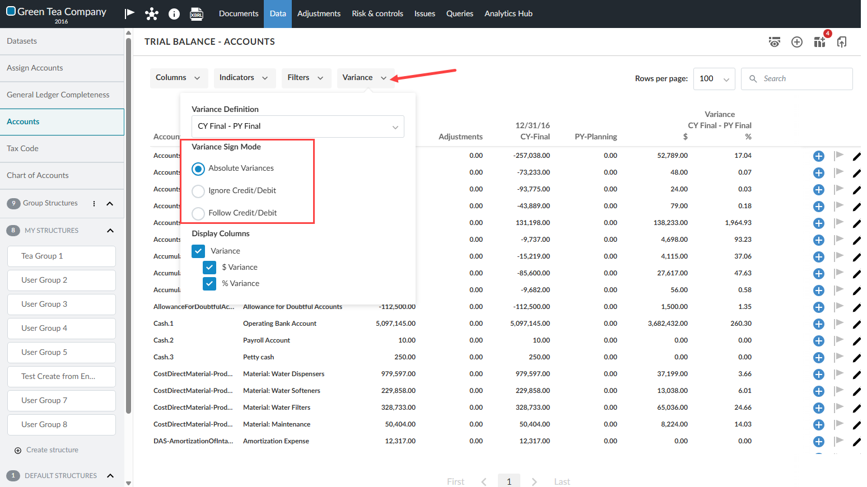Click the eye view icon above table
This screenshot has height=487, width=867.
775,42
